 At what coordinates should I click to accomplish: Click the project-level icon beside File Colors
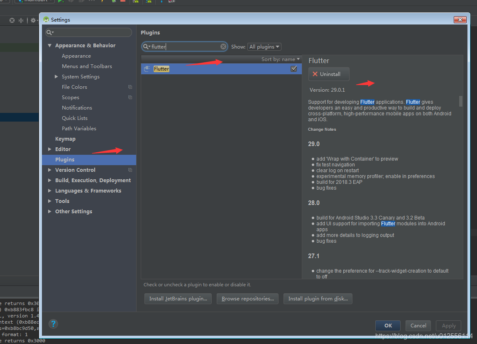(x=130, y=87)
